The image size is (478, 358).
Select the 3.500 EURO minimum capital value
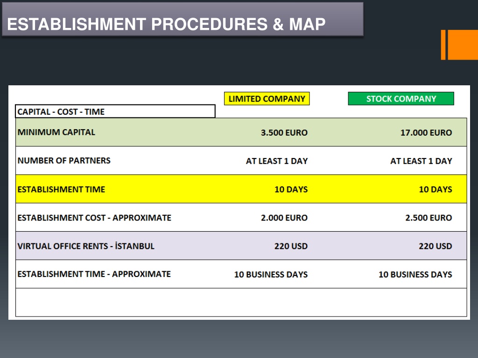(284, 133)
